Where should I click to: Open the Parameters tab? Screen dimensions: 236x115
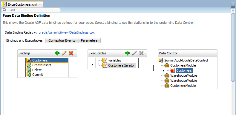[89, 40]
